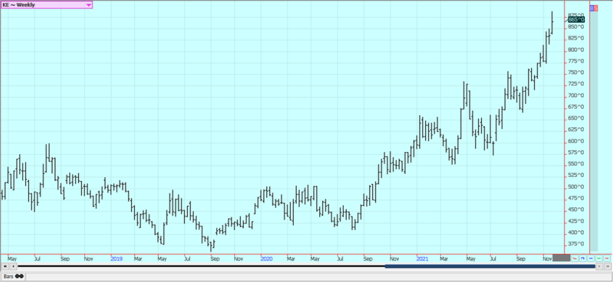
Task: Click the red S sell button
Action: (x=596, y=8)
